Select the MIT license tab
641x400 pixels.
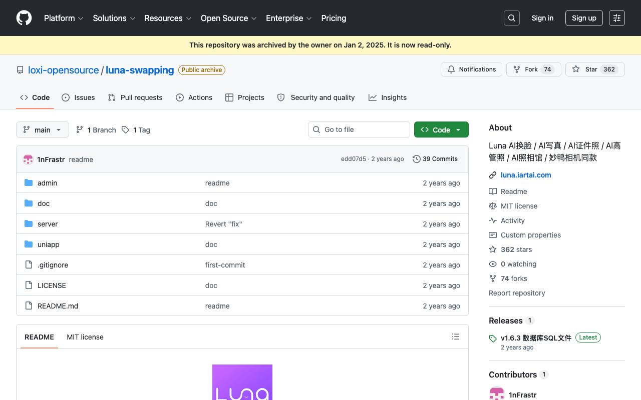pyautogui.click(x=85, y=337)
